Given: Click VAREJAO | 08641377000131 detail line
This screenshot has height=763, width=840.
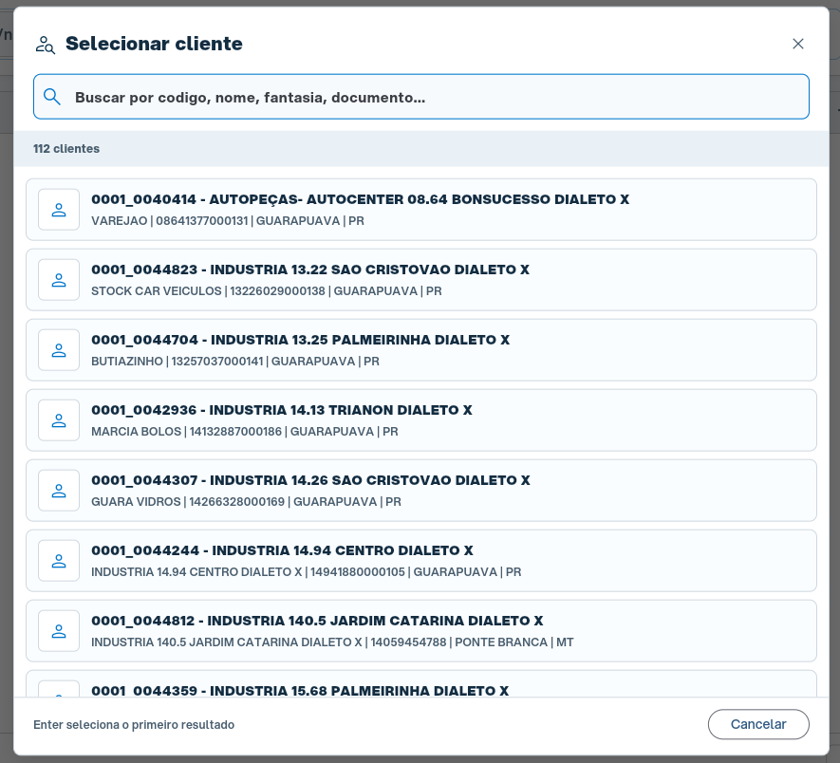Looking at the screenshot, I should (x=228, y=221).
